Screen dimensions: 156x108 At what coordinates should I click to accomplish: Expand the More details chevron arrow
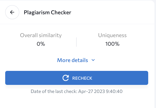93,60
